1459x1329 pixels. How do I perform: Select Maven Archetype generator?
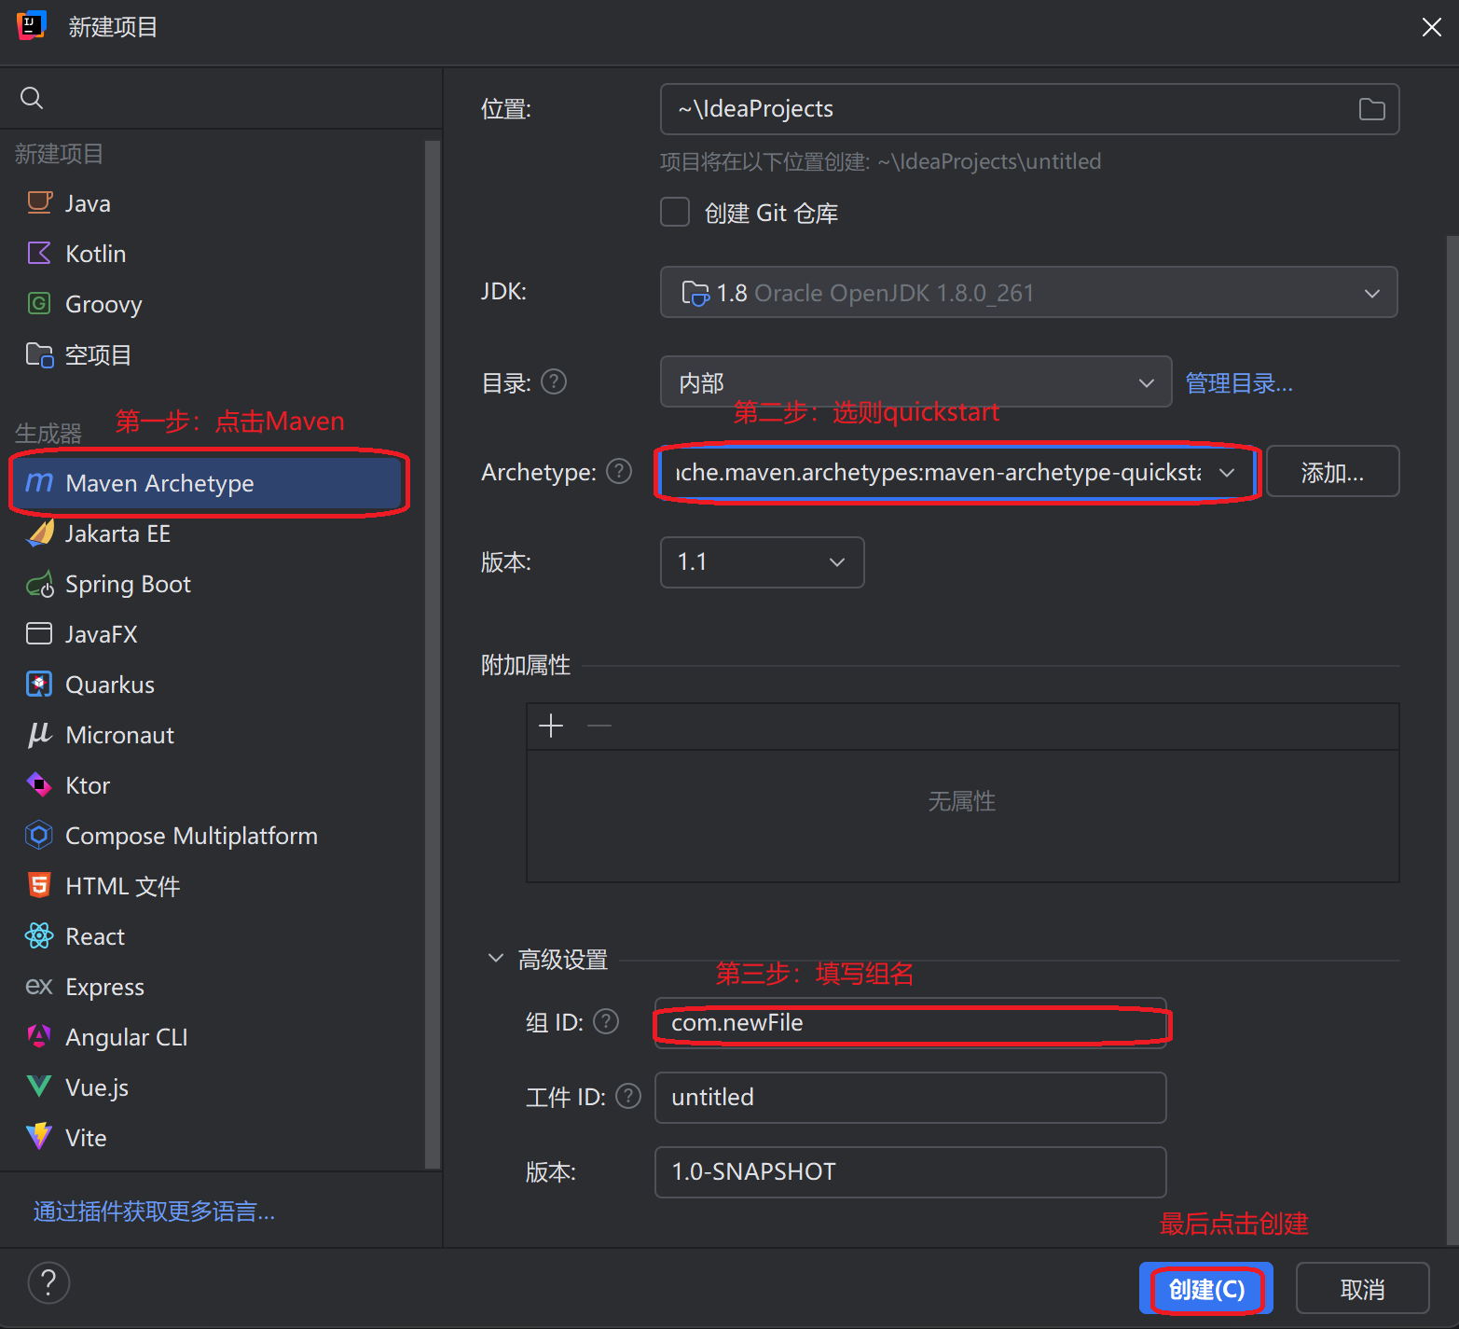[x=207, y=482]
